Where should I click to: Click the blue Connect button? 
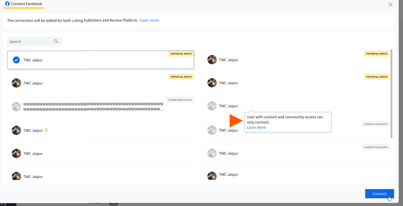(x=379, y=194)
